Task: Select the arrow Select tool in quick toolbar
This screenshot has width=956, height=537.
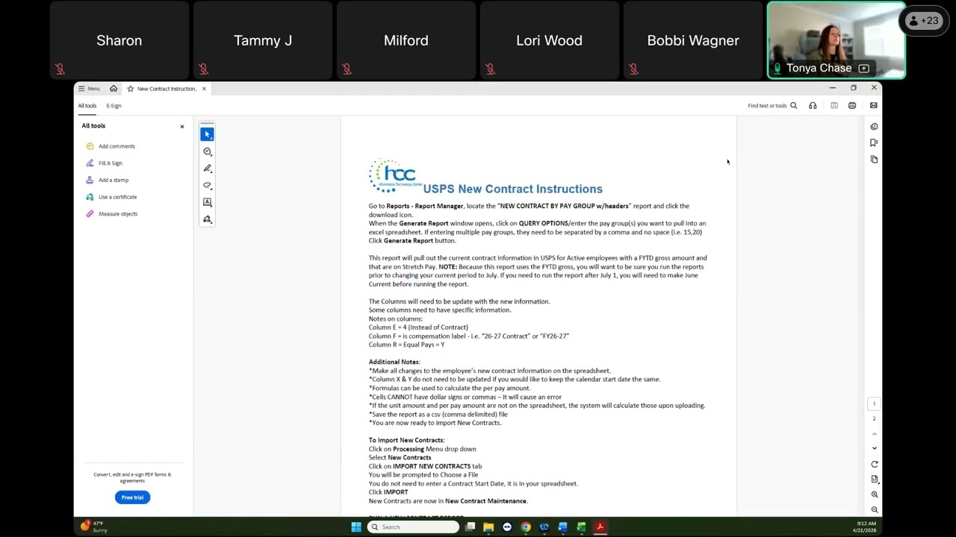Action: 208,134
